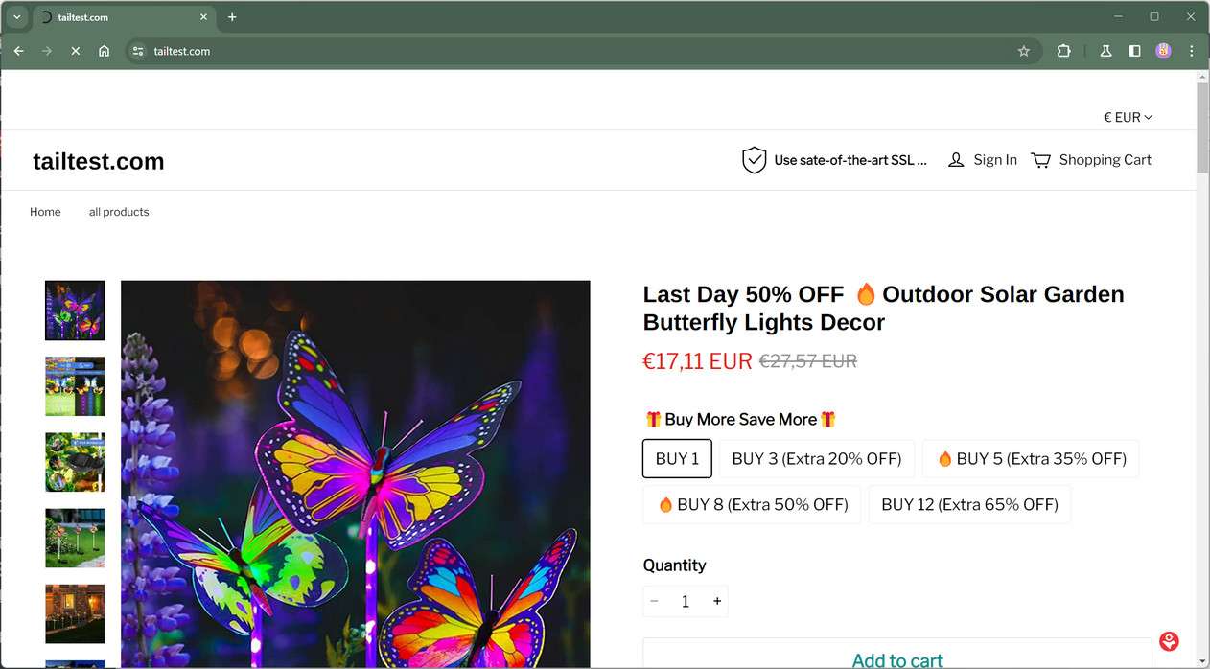Open Chrome Labs flask icon
Screen dimensions: 1210x669
[x=1105, y=51]
